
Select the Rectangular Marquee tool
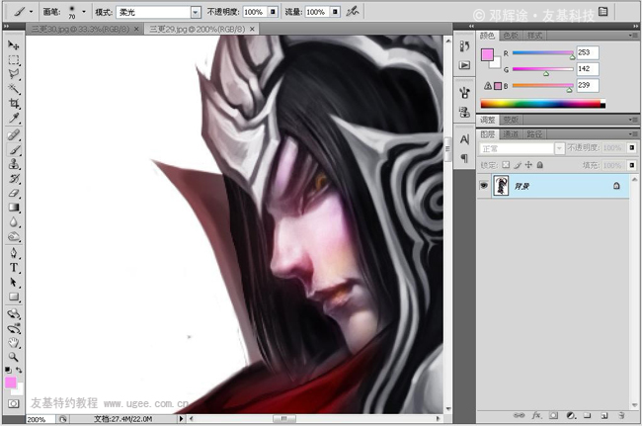pos(14,60)
